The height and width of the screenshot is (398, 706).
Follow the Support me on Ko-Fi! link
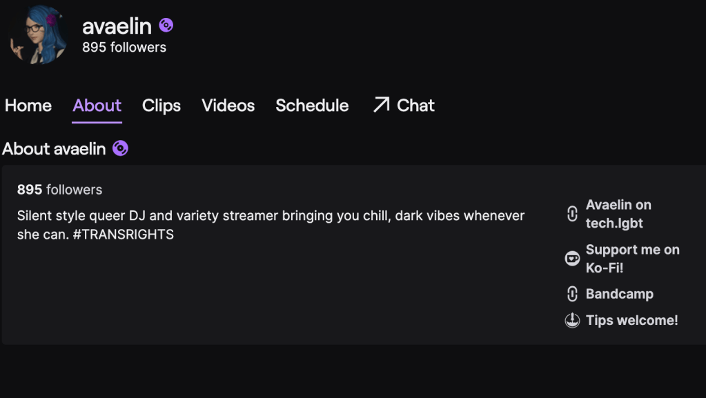click(x=632, y=259)
